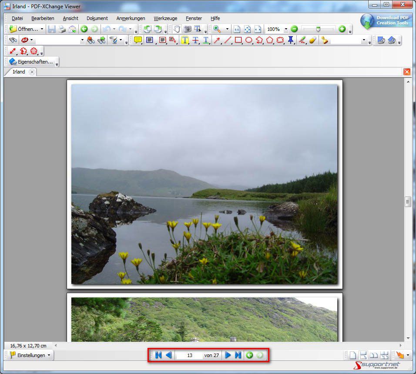Open the Anmerkungen menu
The width and height of the screenshot is (416, 374).
(131, 18)
